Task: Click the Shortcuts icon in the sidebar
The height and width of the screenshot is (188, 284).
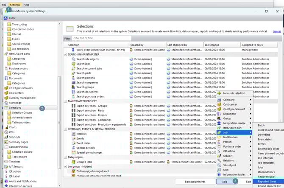Action: (6, 137)
